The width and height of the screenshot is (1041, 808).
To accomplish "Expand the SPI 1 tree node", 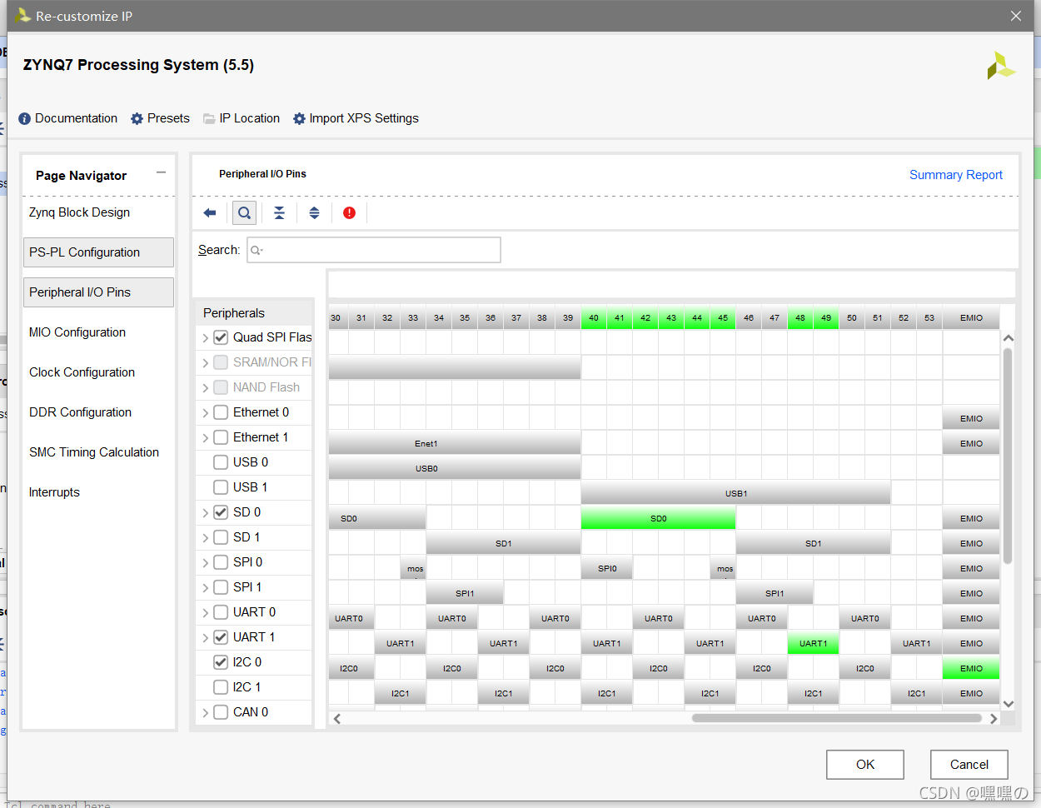I will (x=206, y=588).
